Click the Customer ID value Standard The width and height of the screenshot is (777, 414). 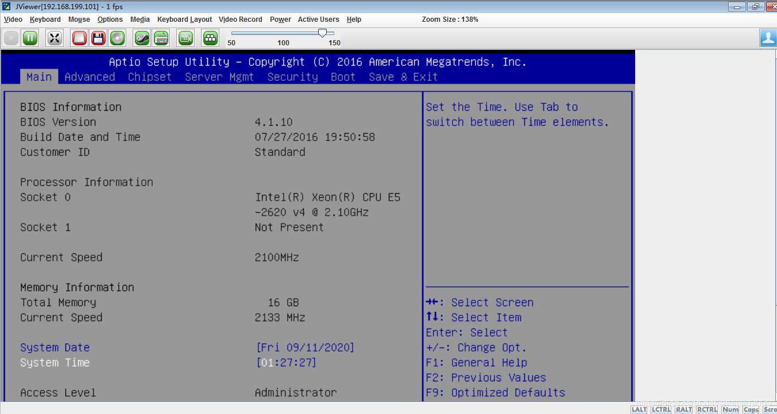(280, 152)
